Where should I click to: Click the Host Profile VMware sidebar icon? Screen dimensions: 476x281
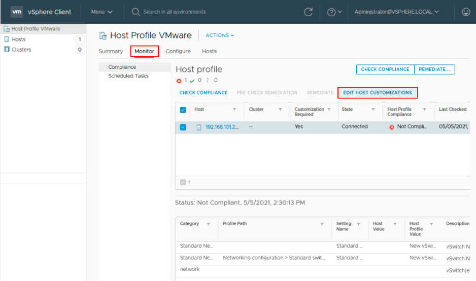coord(7,29)
